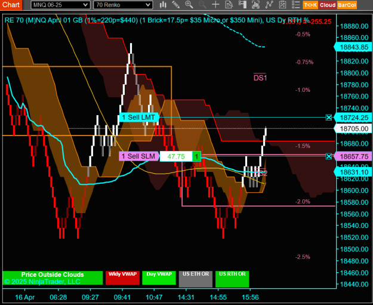The height and width of the screenshot is (305, 373).
Task: Click the -0.75% level label
Action: [304, 62]
